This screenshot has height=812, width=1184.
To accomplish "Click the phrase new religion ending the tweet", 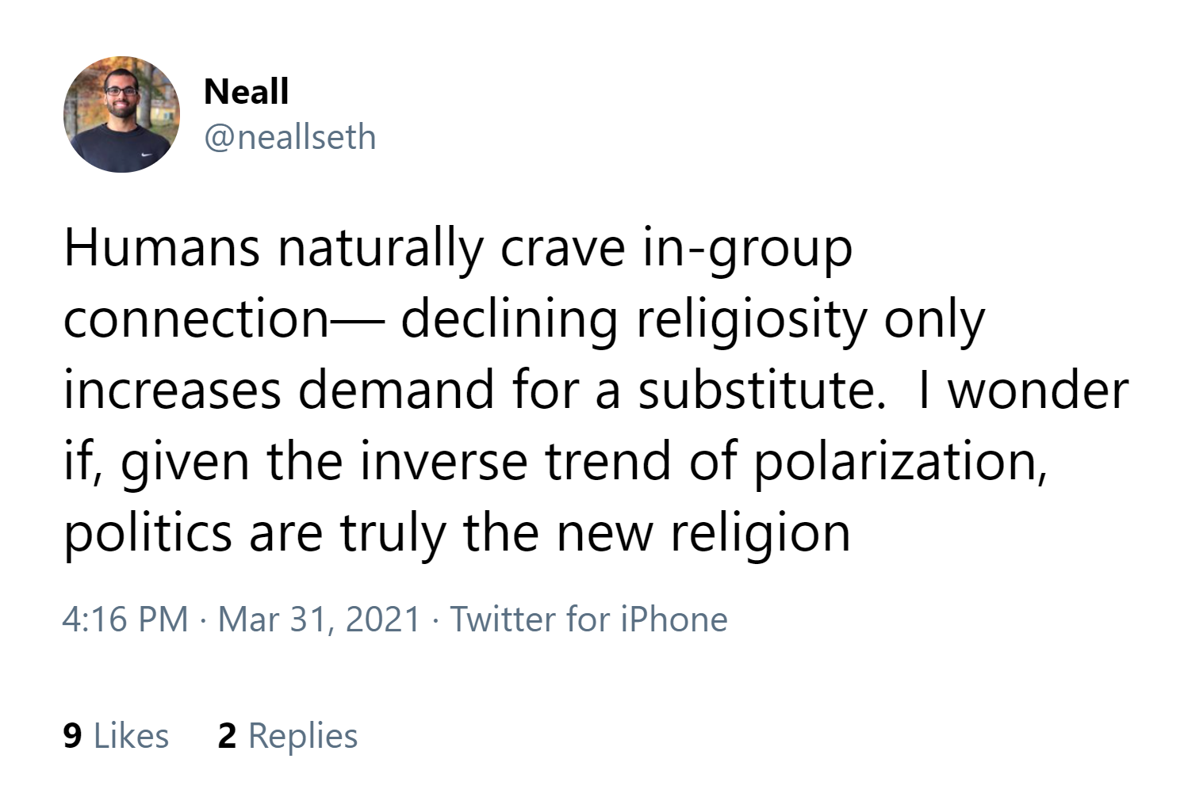I will point(703,534).
